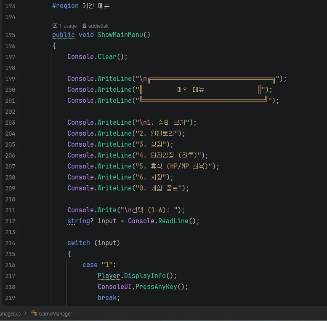
Task: Select the anager.cs file breadcrumb
Action: [x=10, y=313]
